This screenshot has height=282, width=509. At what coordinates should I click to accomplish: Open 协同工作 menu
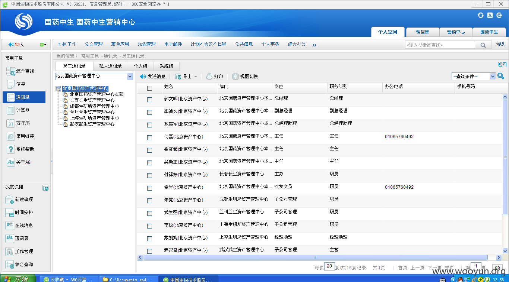click(67, 44)
